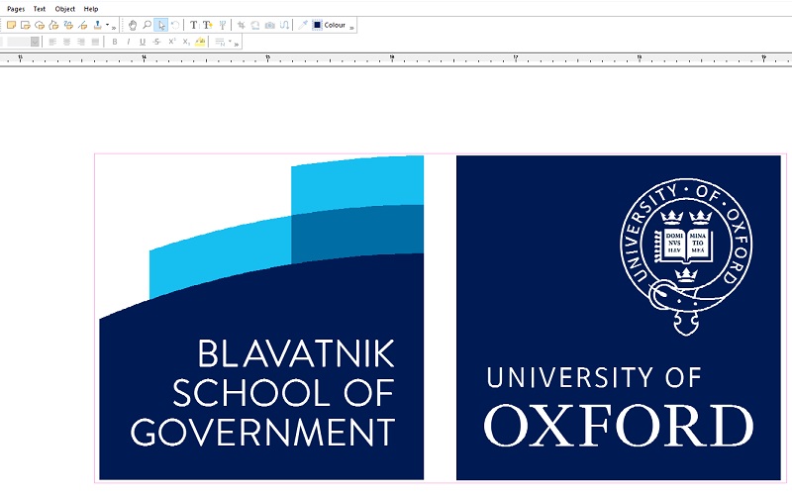
Task: Click the horizontal ruler
Action: point(396,59)
